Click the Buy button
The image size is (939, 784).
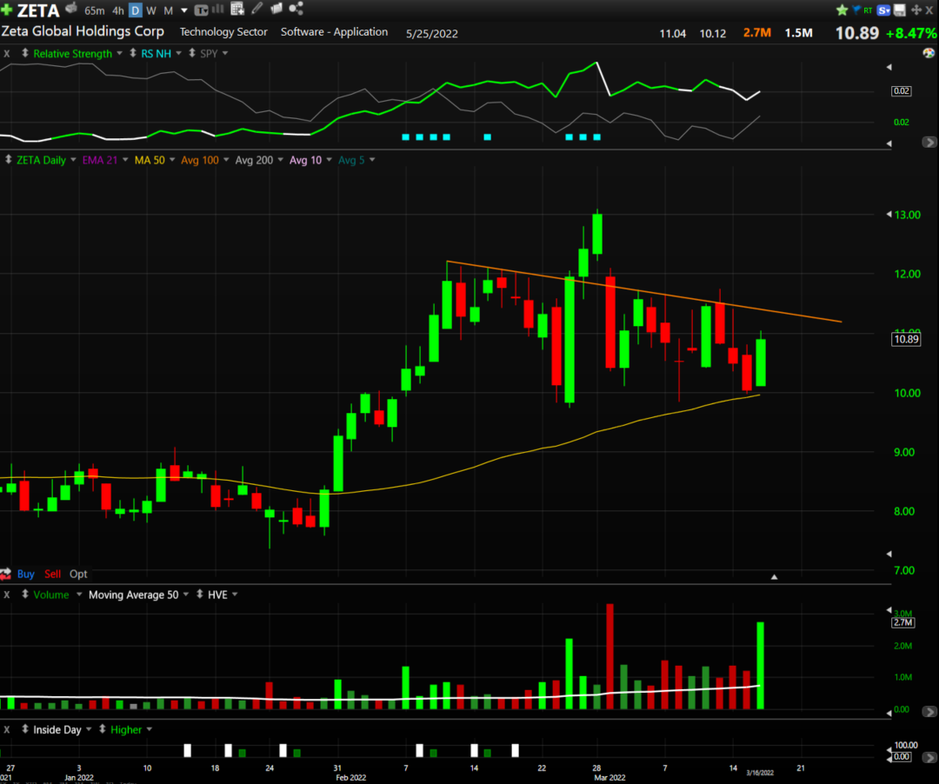click(x=26, y=574)
